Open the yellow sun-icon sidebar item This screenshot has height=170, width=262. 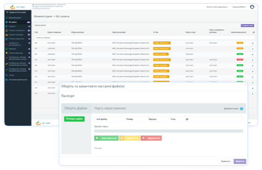(18, 53)
